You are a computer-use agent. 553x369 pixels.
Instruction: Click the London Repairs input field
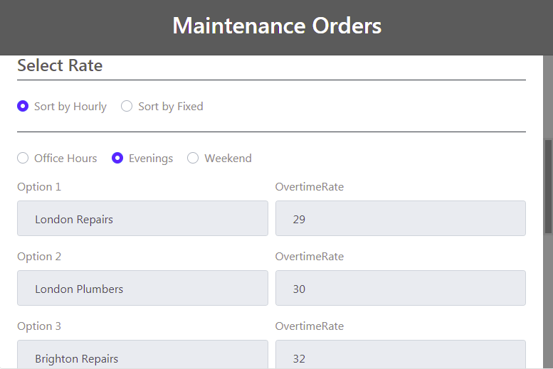coord(142,218)
